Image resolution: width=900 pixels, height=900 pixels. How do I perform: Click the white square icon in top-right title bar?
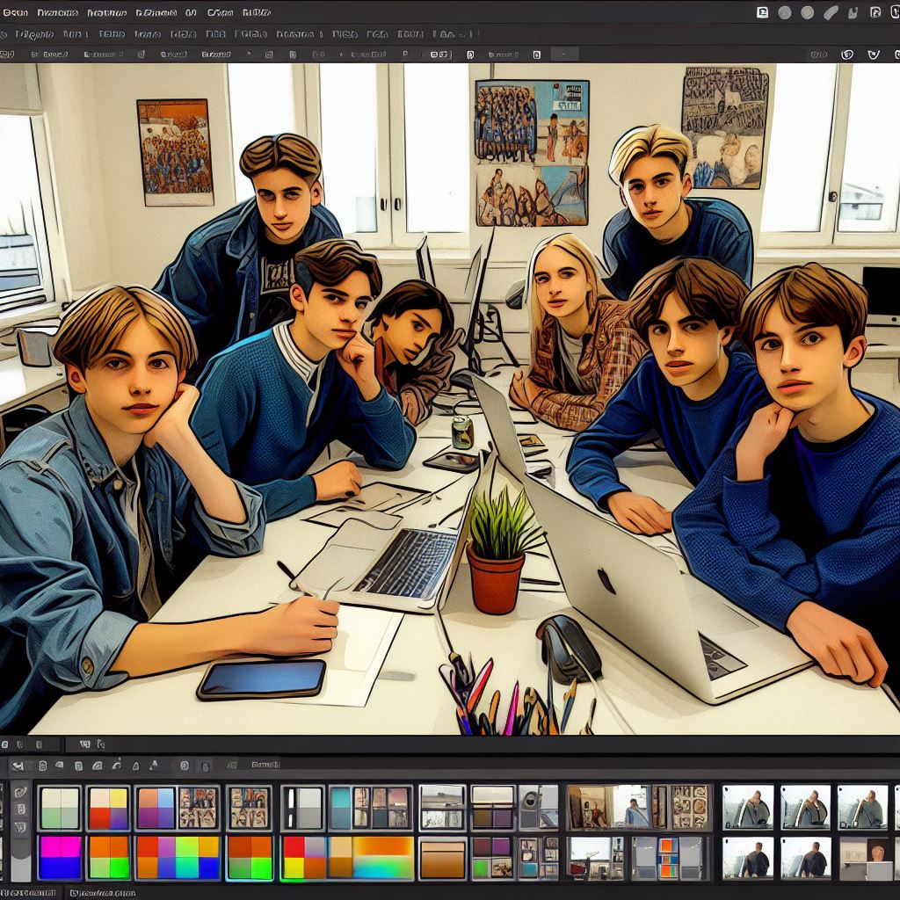762,12
